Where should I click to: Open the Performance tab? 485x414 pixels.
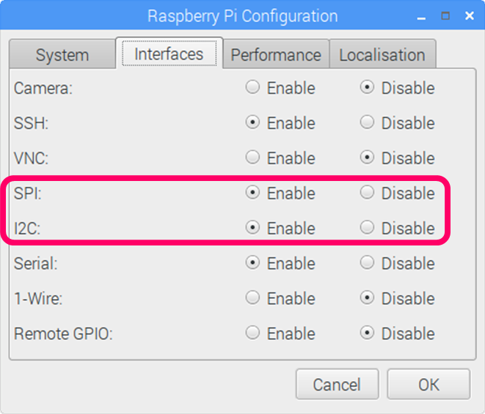tap(276, 54)
